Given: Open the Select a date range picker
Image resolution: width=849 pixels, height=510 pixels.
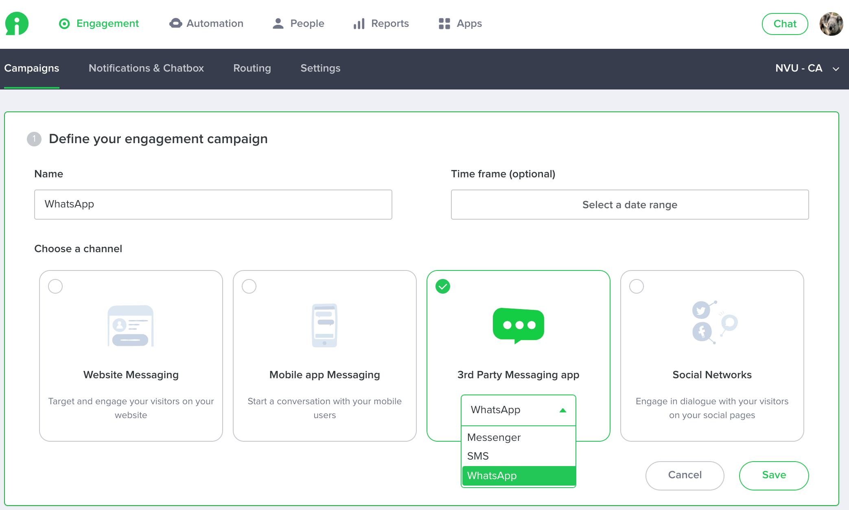Looking at the screenshot, I should (x=630, y=205).
